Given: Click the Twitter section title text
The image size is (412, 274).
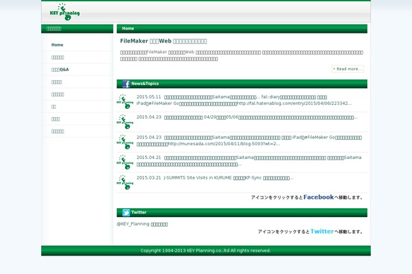Looking at the screenshot, I should [x=139, y=212].
